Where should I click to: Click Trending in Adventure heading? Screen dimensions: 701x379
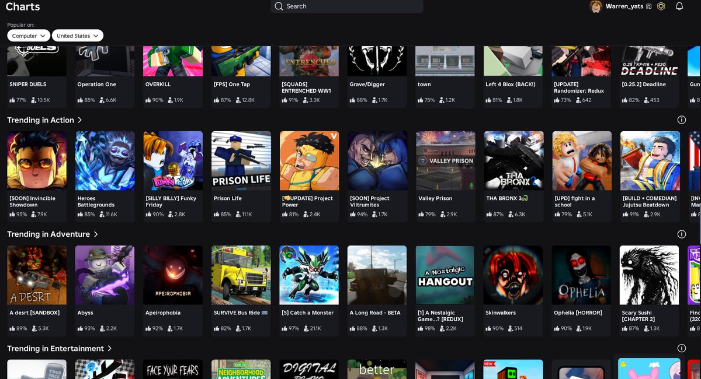coord(48,234)
